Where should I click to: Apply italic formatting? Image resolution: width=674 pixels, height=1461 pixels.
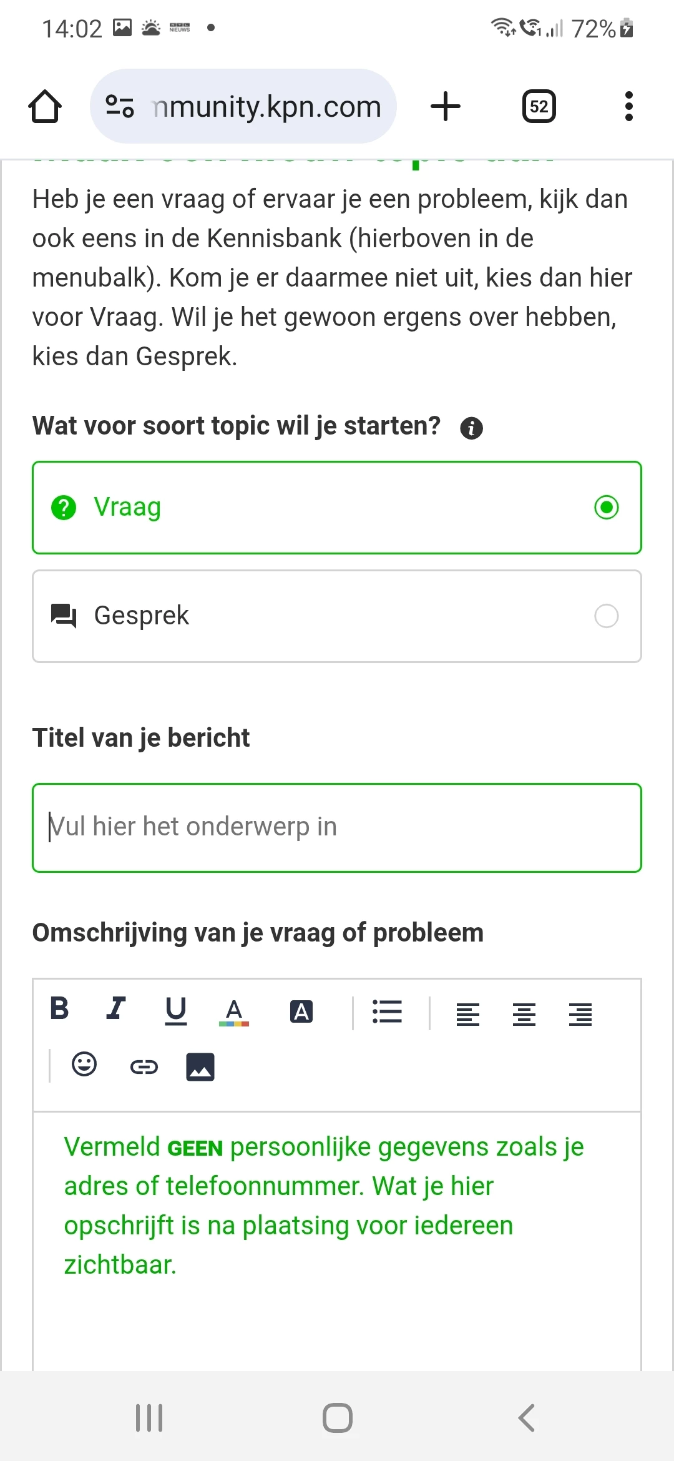pos(116,1008)
